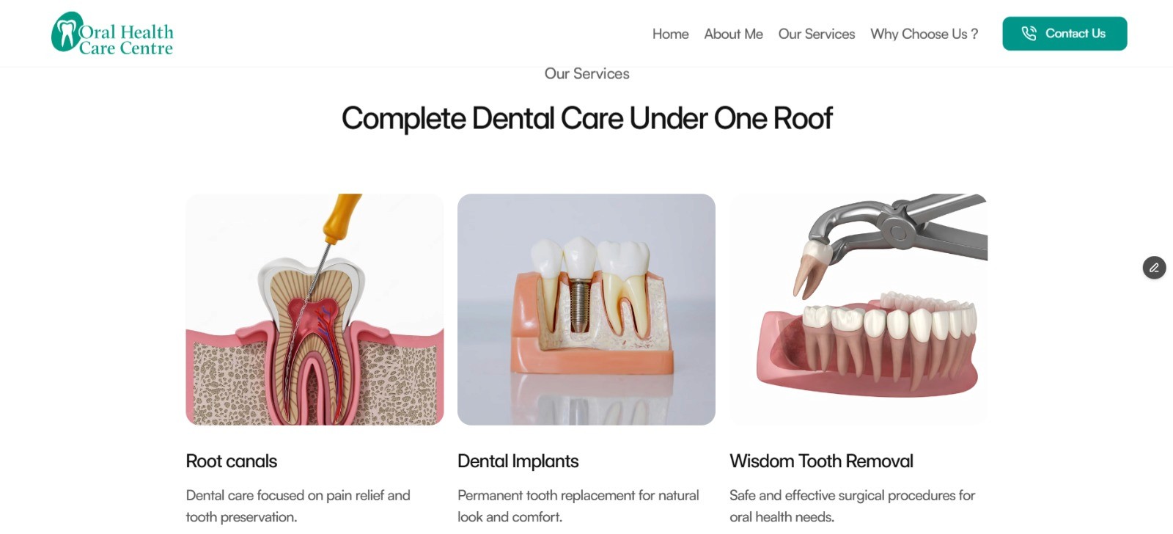Click the Wisdom Tooth Removal heading
Image resolution: width=1173 pixels, height=534 pixels.
pos(821,461)
